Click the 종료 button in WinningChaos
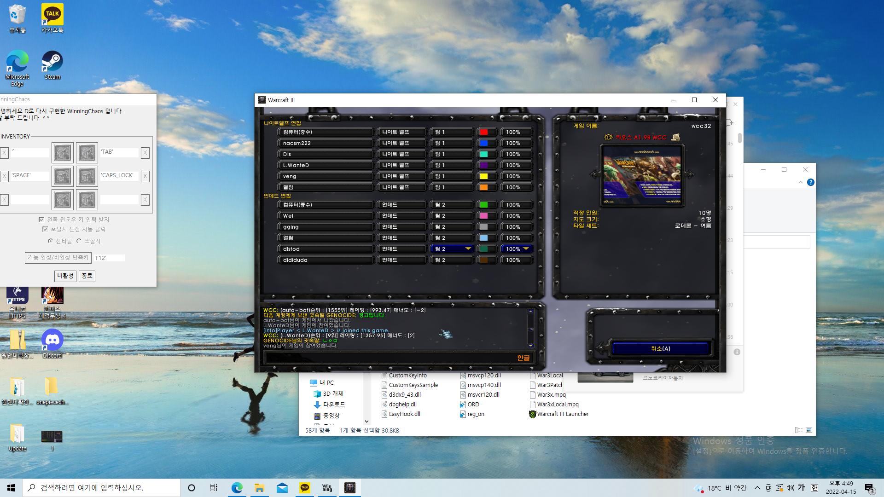 [87, 276]
